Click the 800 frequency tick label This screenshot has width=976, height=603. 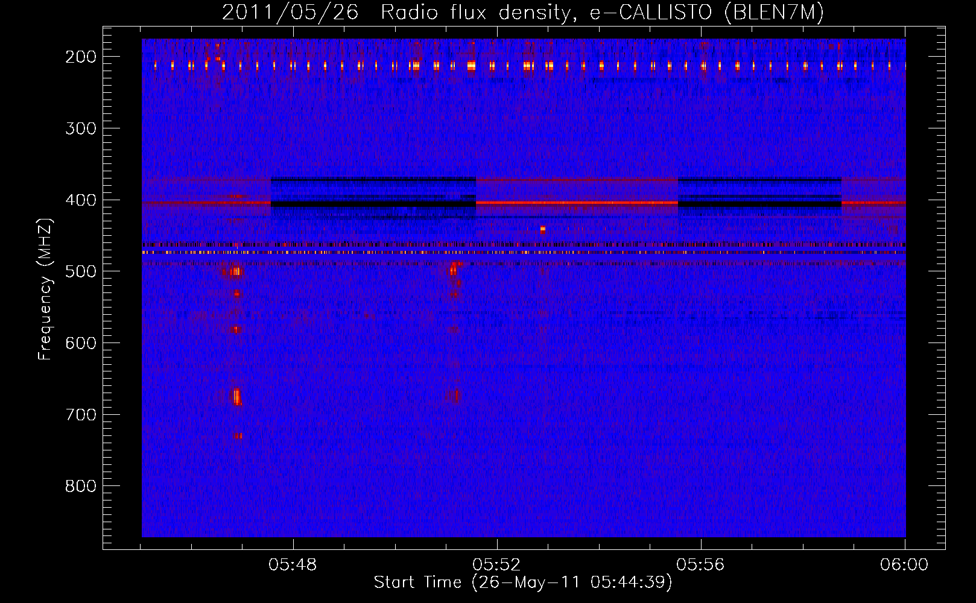80,486
